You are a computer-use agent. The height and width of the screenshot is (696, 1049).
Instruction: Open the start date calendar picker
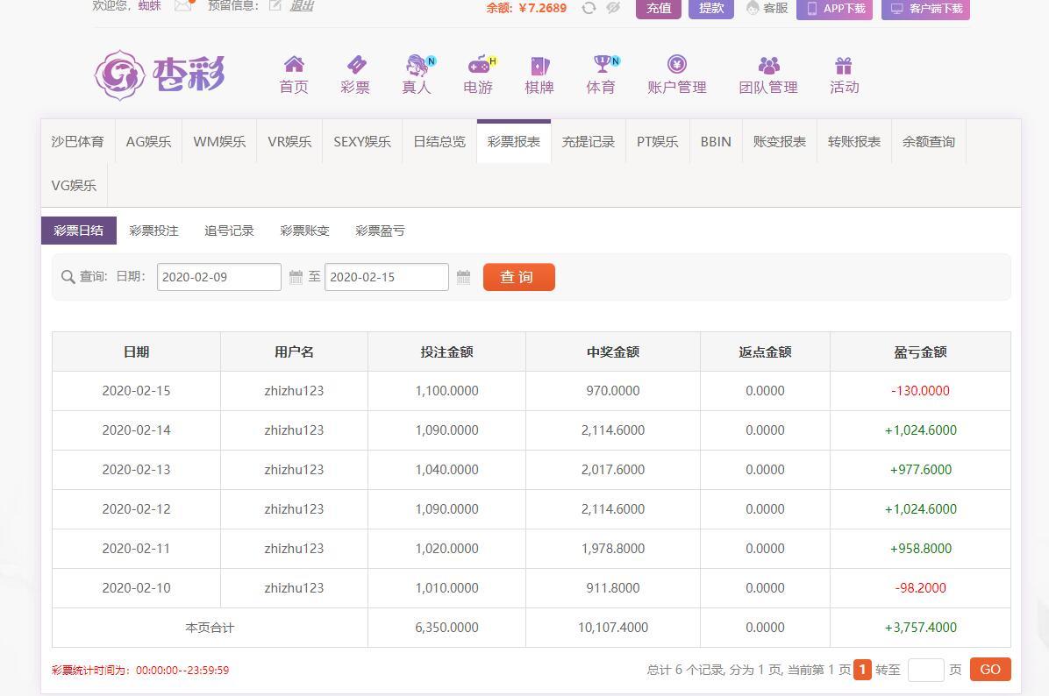296,277
